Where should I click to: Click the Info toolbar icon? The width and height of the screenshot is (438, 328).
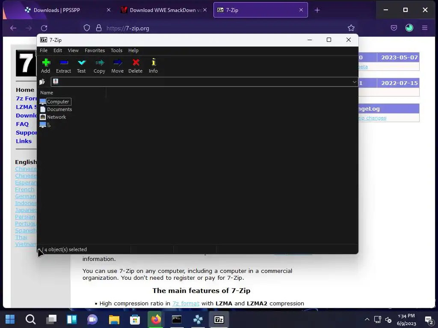click(154, 66)
